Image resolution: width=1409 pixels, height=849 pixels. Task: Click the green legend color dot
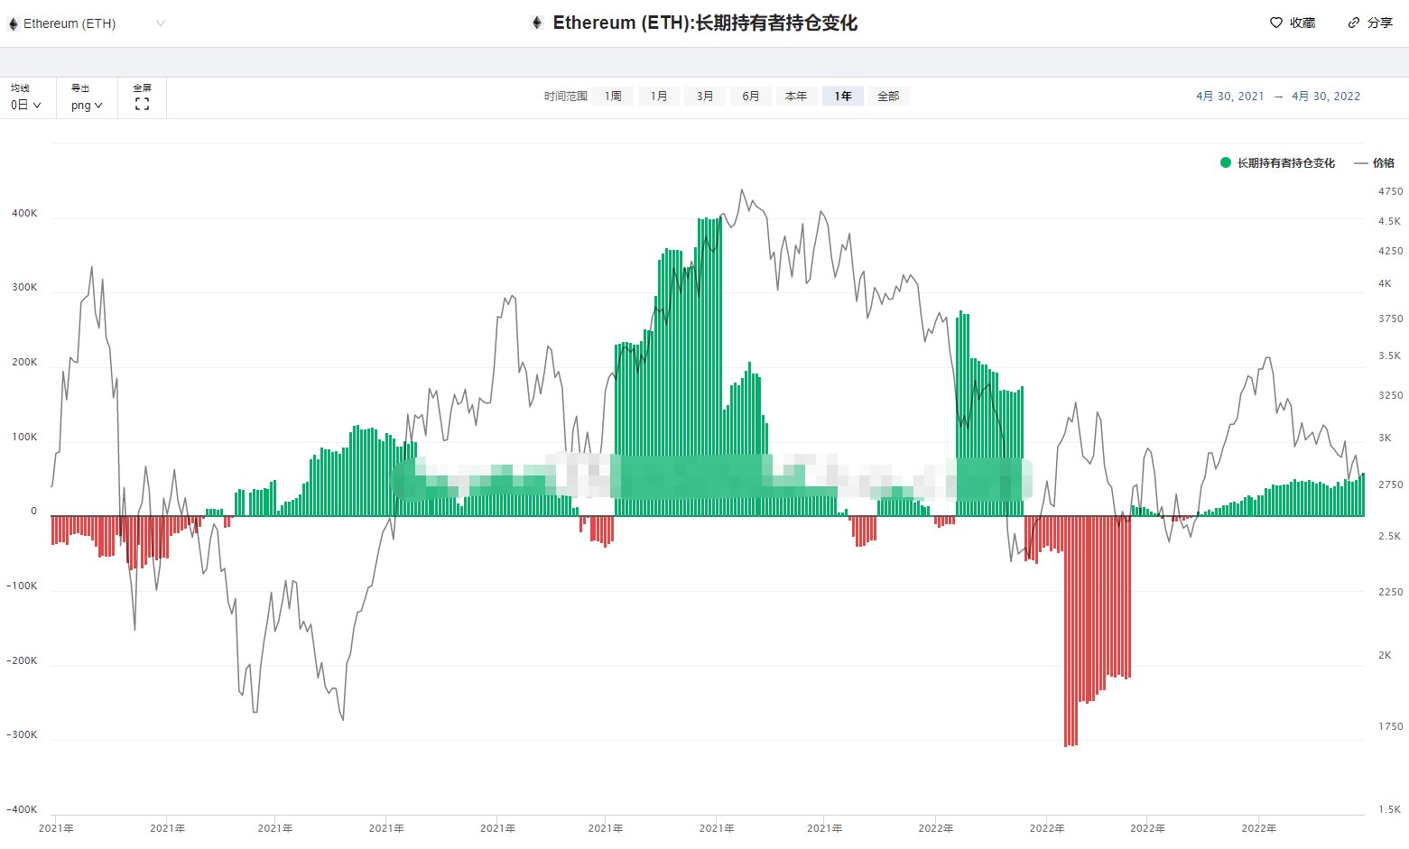click(x=1225, y=162)
